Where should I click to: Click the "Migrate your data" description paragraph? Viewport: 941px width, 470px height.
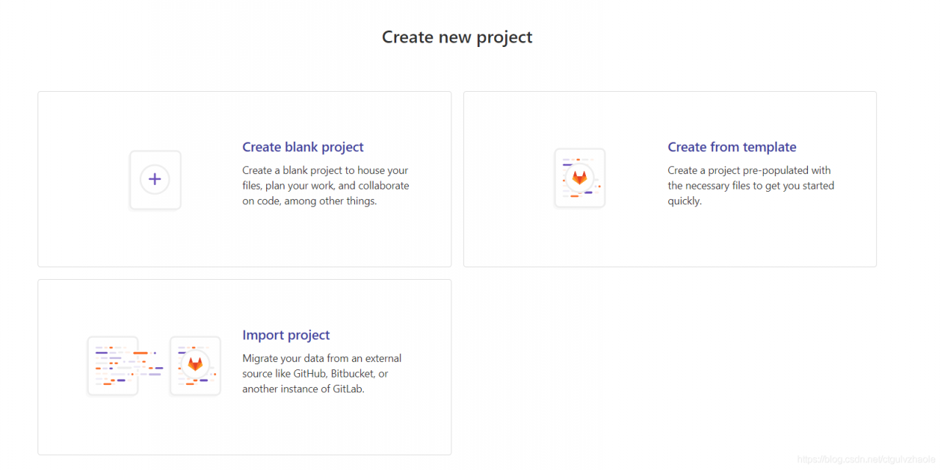coord(322,374)
